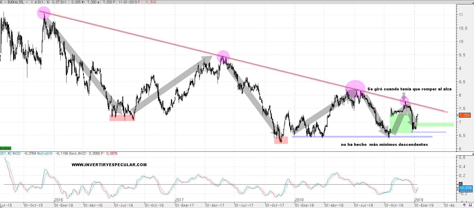Select the red rectangle at the late 2017 low
The image size is (474, 208).
[x=281, y=140]
